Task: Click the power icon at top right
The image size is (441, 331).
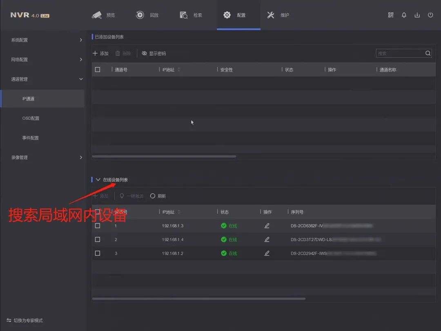Action: click(430, 15)
